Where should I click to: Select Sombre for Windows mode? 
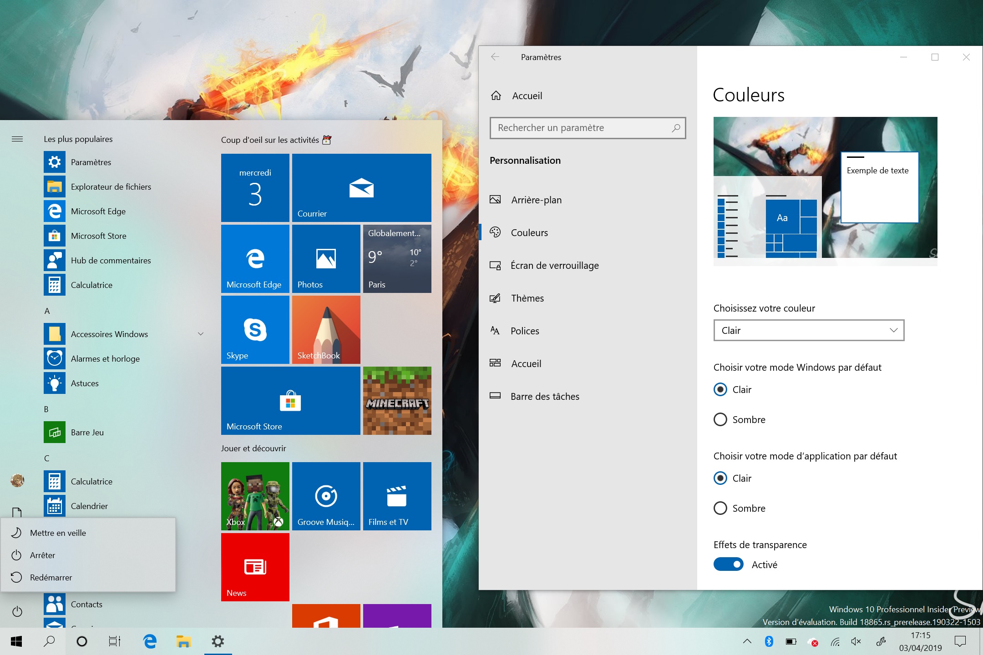coord(720,419)
